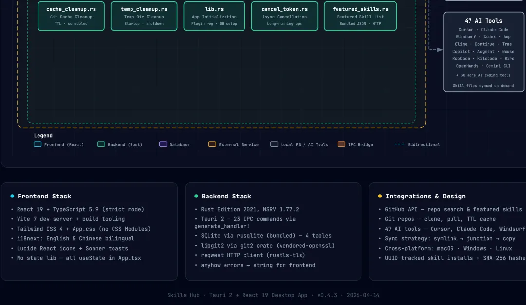Screen dimensions: 526x305
Task: Select the Local FS / AI Tools legend swatch
Action: tap(274, 144)
